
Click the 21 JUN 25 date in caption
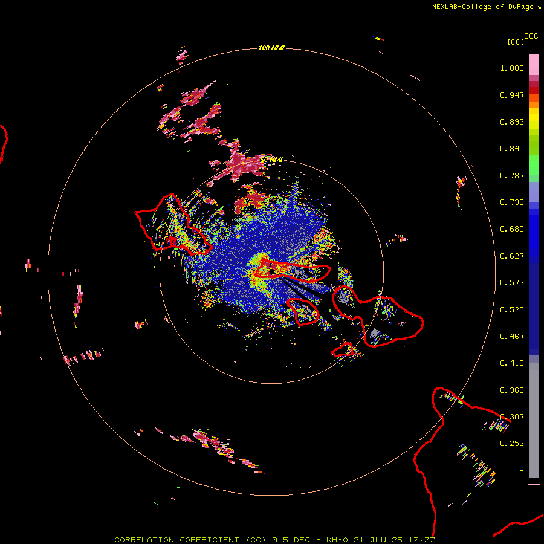[378, 540]
